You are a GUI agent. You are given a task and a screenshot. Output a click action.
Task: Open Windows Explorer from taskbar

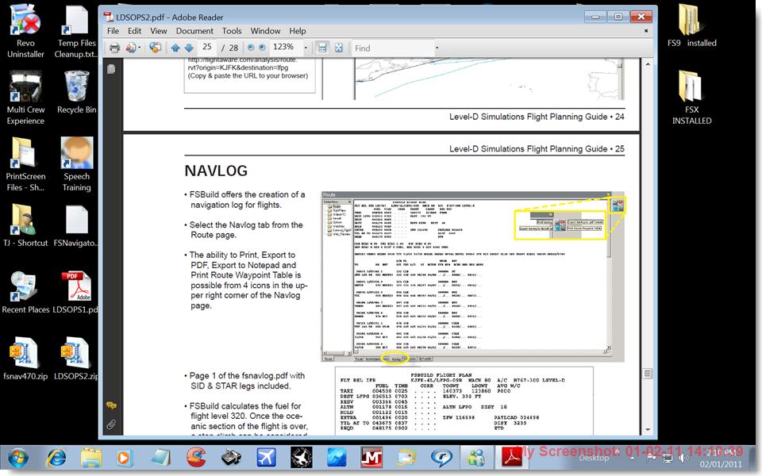click(x=90, y=458)
